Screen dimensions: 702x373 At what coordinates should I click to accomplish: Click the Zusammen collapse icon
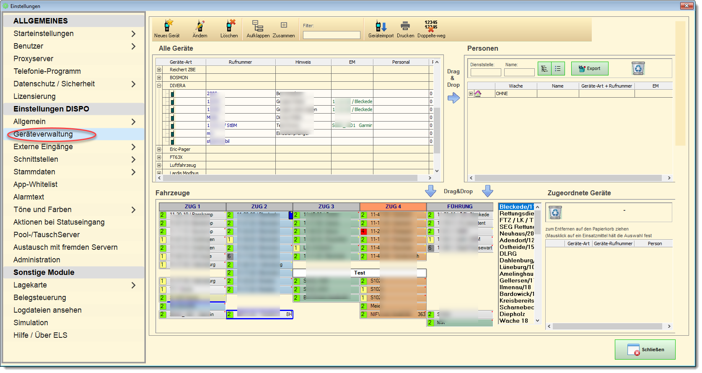click(284, 26)
